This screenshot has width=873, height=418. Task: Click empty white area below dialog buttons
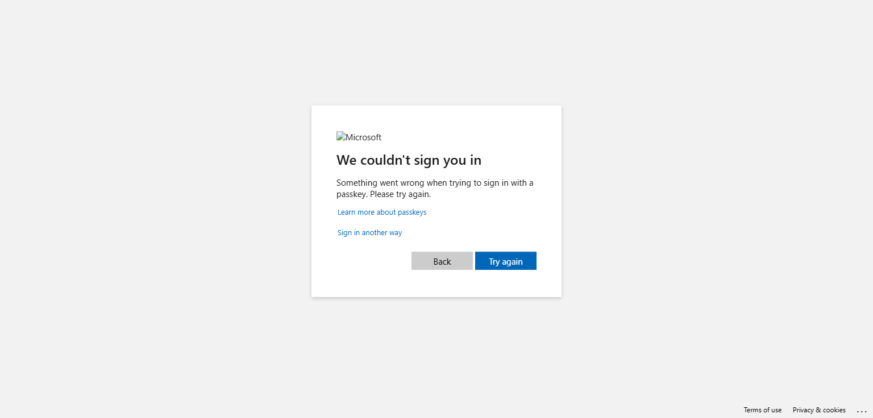[436, 283]
